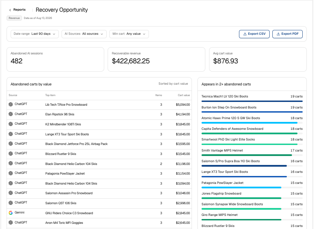Click the download icon in Export PDF

pos(278,34)
